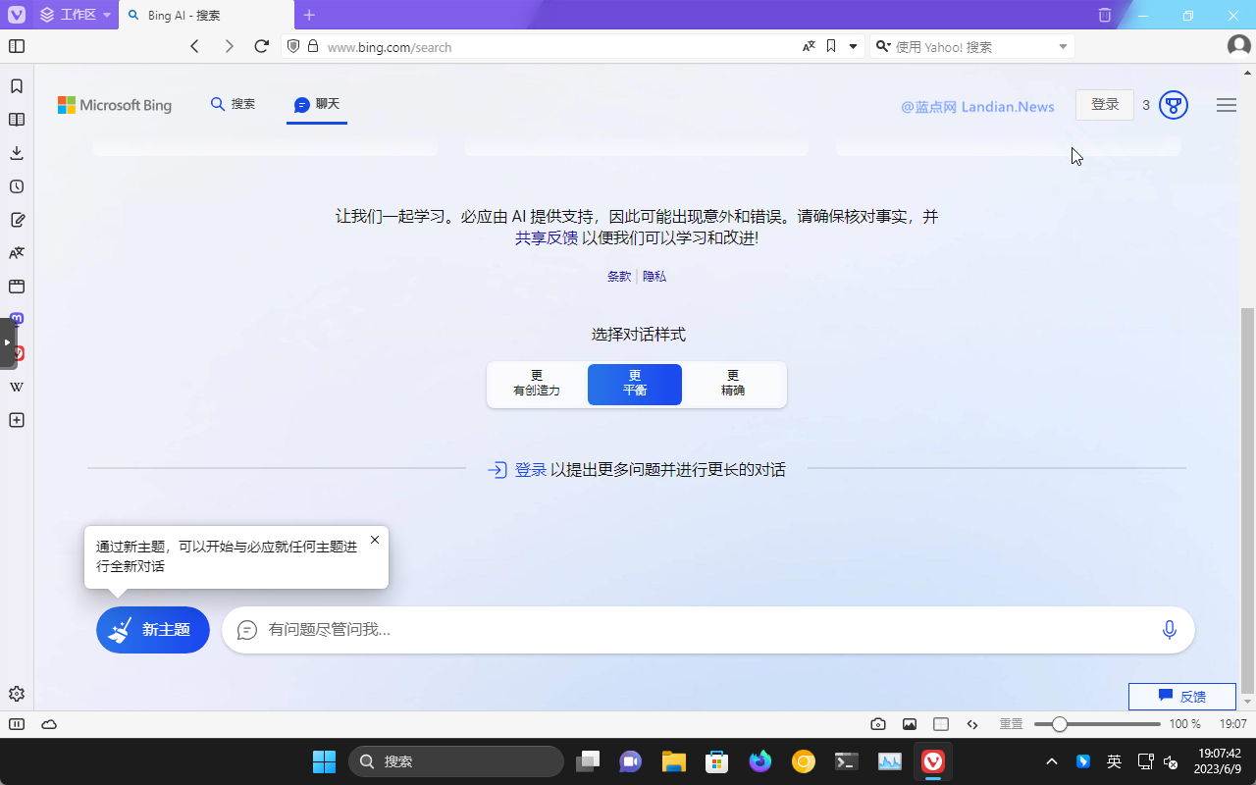Go forward to next page
This screenshot has width=1256, height=785.
(x=229, y=46)
